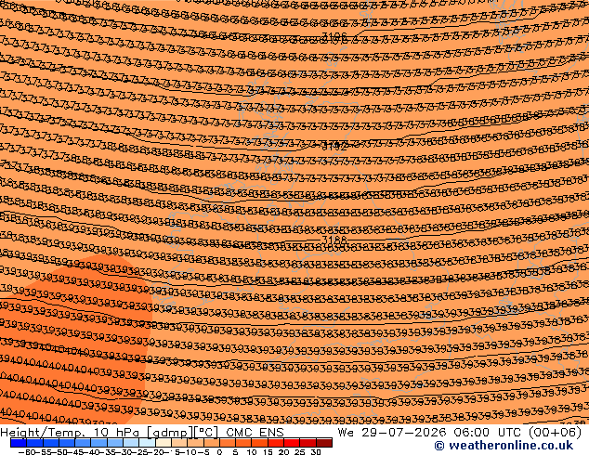Click the '(00+06)' forecast offset text
This screenshot has height=455, width=589.
point(555,433)
